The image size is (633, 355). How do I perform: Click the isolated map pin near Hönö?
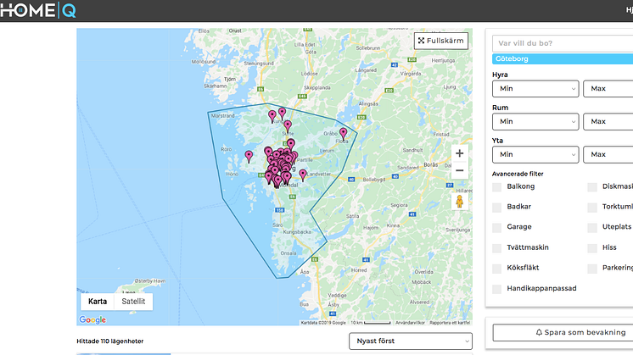(249, 157)
